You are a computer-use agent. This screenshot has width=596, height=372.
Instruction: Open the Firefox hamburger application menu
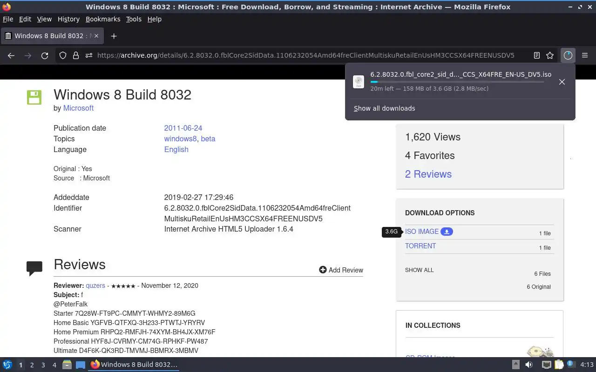[585, 55]
